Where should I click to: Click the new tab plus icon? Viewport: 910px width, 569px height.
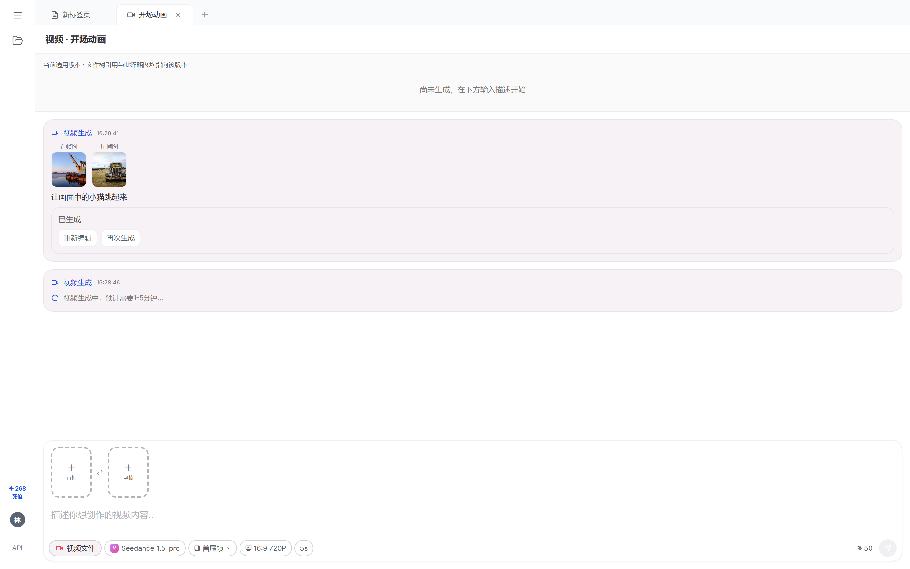point(204,15)
